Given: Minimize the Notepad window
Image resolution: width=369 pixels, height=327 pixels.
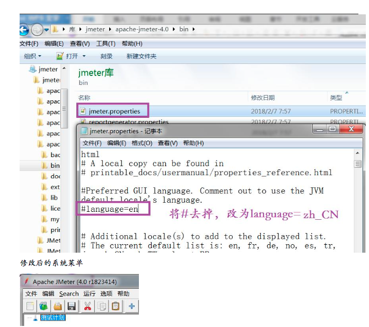Looking at the screenshot, I should coord(319,129).
